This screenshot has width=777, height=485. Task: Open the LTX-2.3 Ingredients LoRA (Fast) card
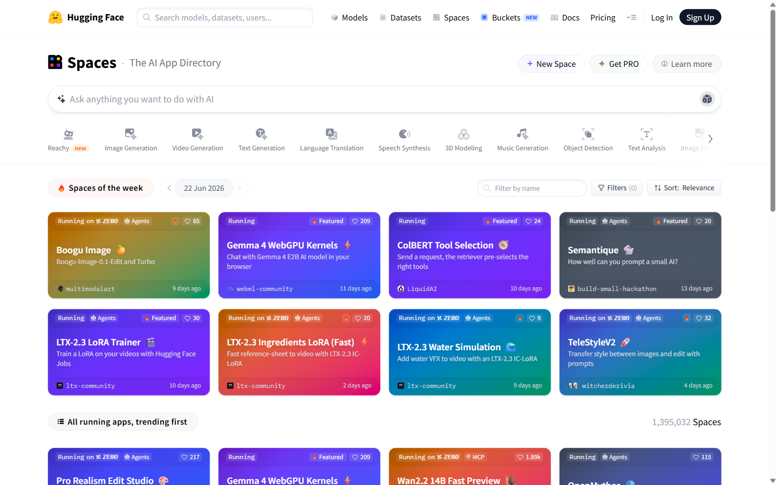click(299, 352)
